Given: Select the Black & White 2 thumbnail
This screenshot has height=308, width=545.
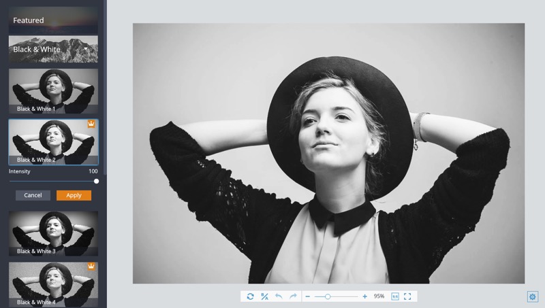Looking at the screenshot, I should click(x=53, y=142).
